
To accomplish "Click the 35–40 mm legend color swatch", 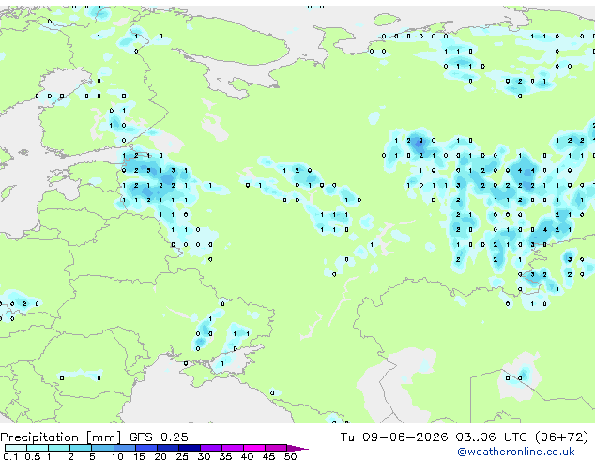I will [x=233, y=448].
